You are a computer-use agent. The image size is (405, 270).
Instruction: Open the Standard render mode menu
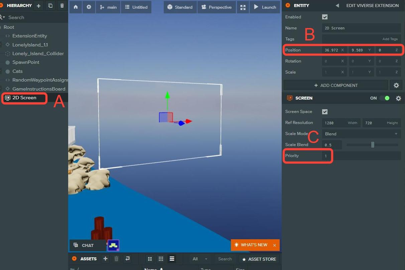180,7
